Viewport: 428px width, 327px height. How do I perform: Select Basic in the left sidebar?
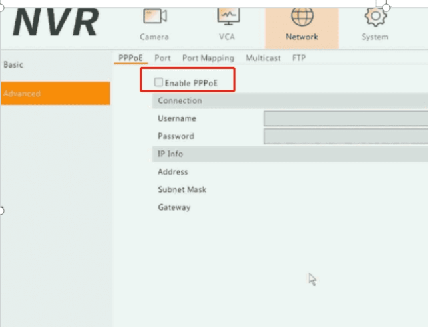[15, 65]
